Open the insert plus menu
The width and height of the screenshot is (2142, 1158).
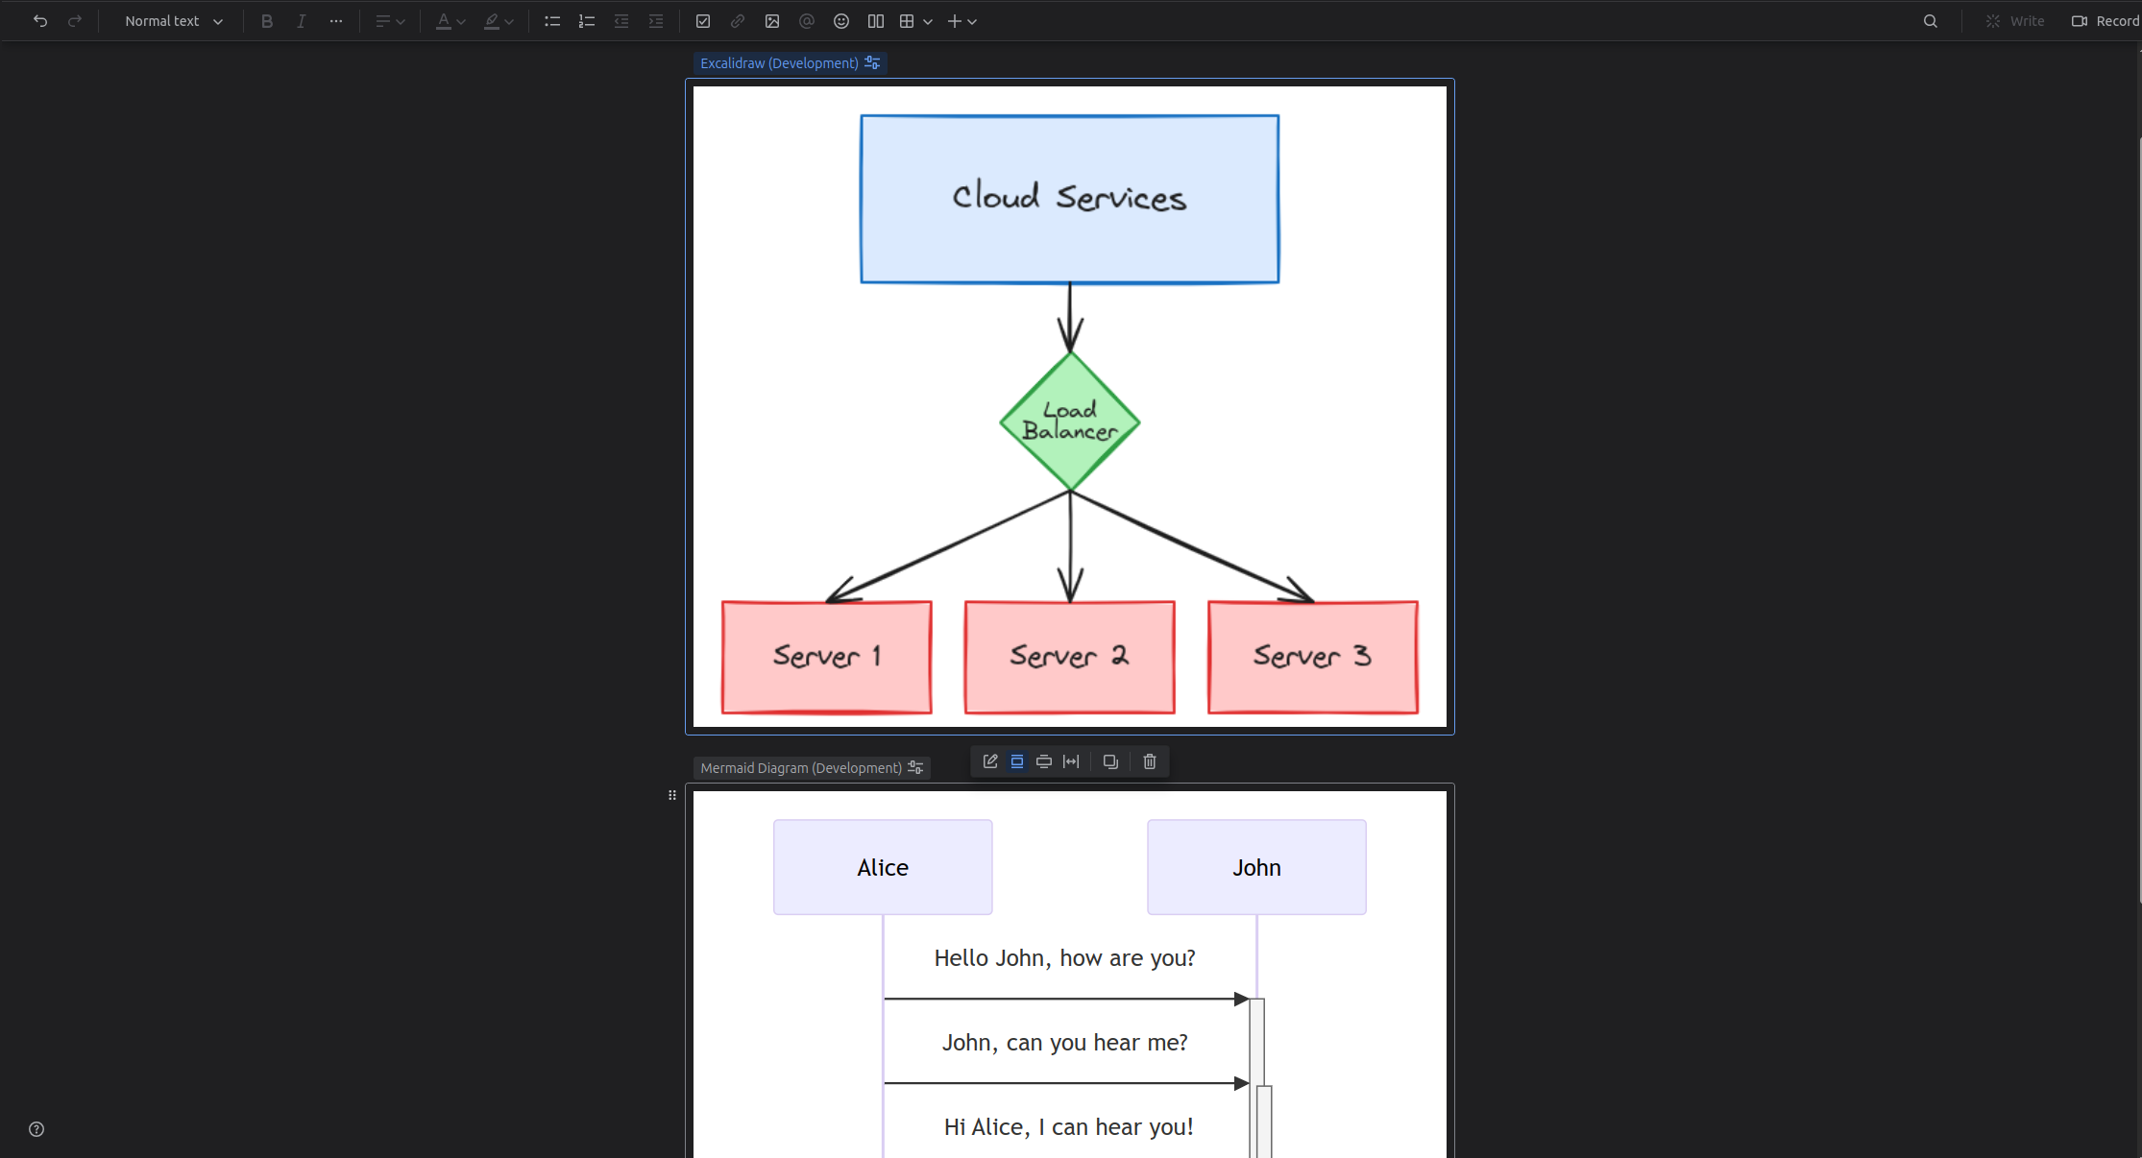[961, 21]
